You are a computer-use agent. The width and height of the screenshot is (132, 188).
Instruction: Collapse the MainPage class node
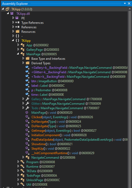pyautogui.click(x=18, y=54)
